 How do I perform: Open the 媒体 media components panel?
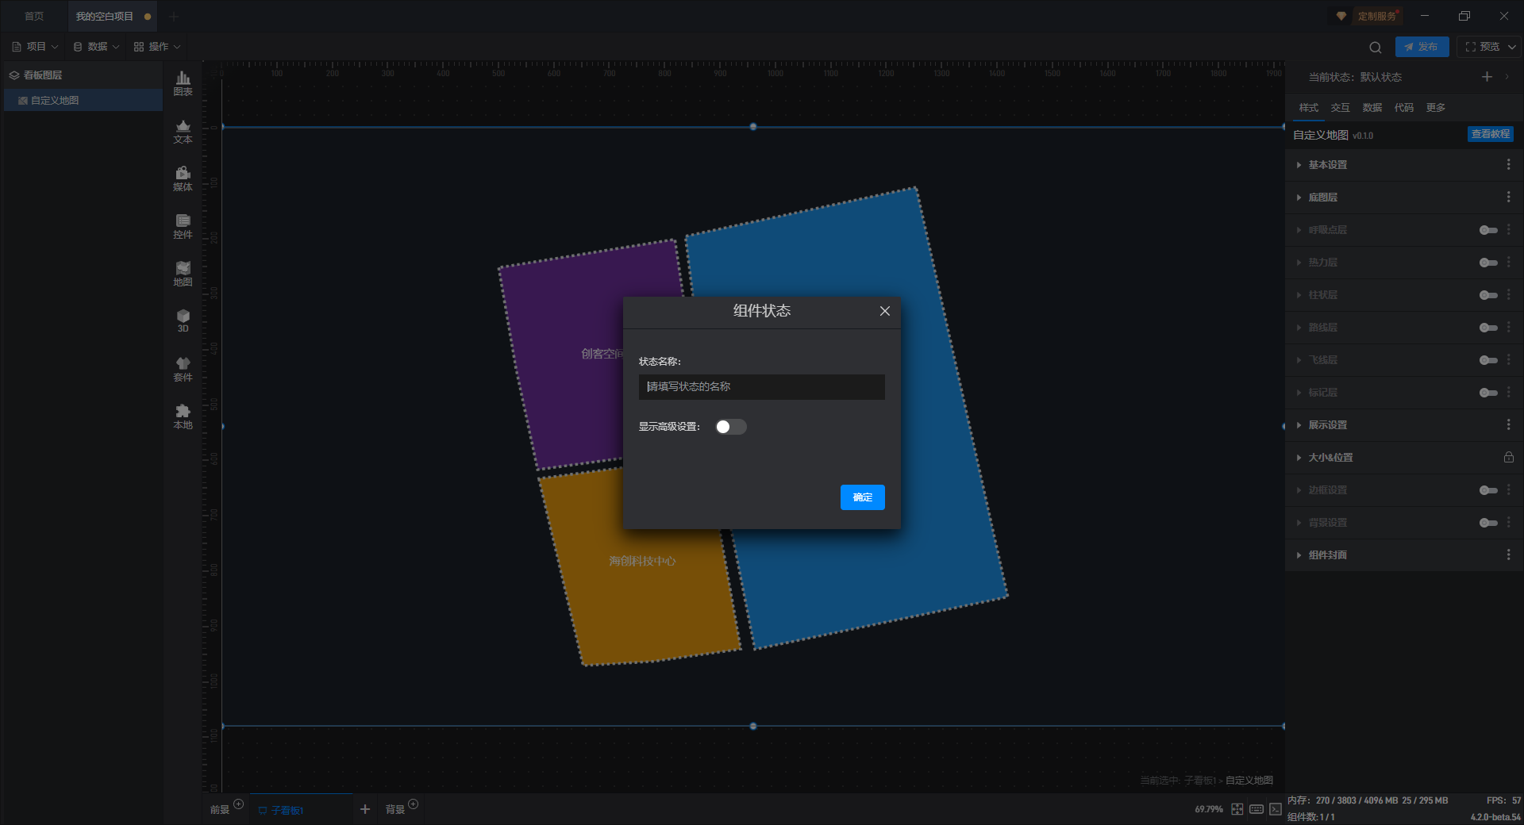(183, 178)
